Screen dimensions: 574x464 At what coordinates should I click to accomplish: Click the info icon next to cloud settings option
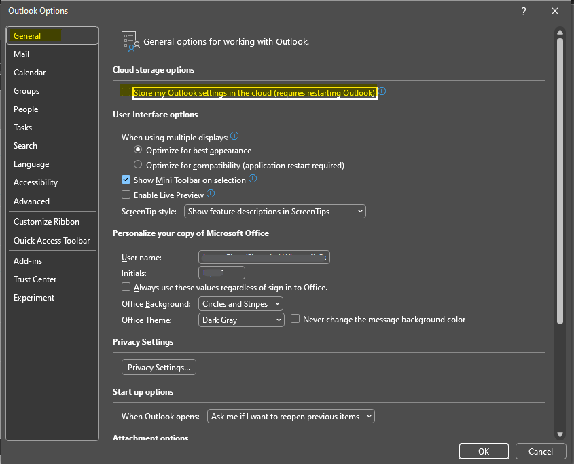[382, 91]
